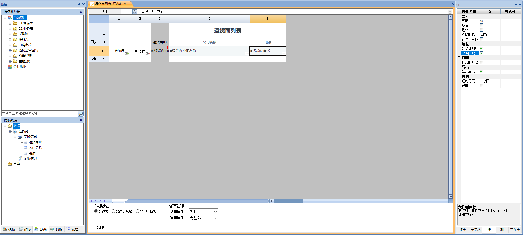Select column header D
The width and height of the screenshot is (523, 235).
[209, 19]
